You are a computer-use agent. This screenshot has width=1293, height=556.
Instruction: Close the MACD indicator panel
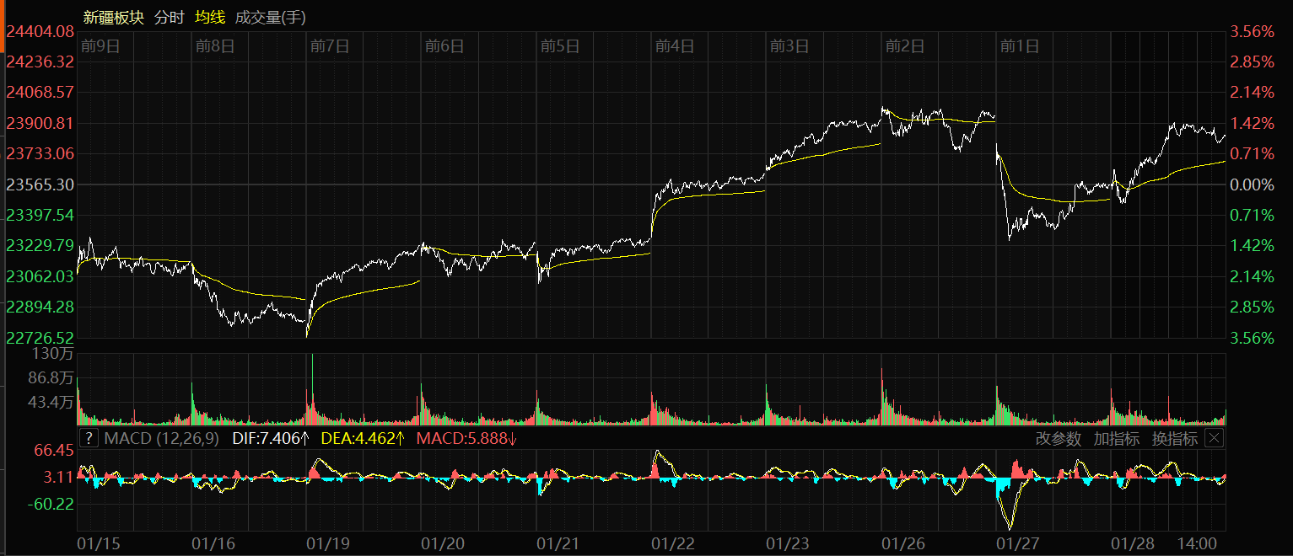pos(1214,438)
